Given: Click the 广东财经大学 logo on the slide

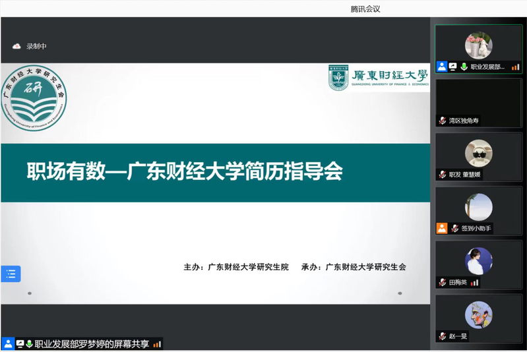Looking at the screenshot, I should point(379,77).
